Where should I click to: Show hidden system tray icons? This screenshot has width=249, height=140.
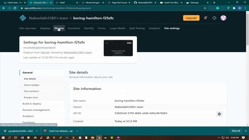[x=219, y=138]
